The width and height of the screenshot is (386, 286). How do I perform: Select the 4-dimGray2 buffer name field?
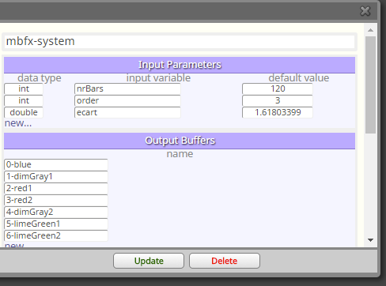coord(56,212)
